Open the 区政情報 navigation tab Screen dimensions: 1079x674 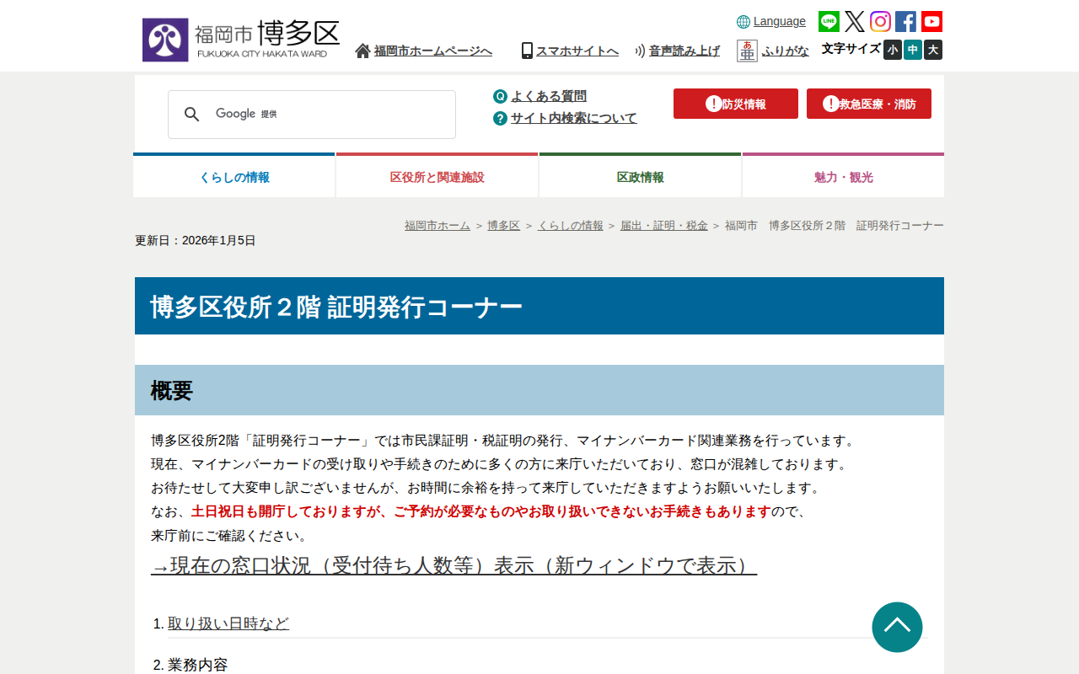click(641, 176)
